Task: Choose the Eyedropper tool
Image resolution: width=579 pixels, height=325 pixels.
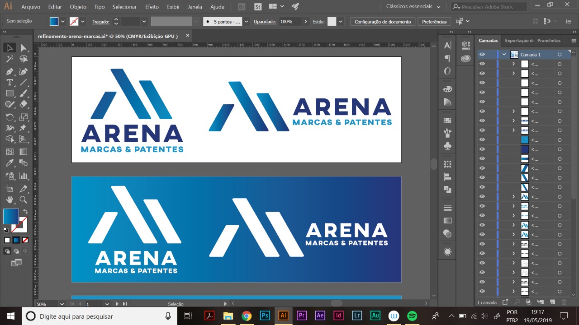Action: tap(9, 163)
